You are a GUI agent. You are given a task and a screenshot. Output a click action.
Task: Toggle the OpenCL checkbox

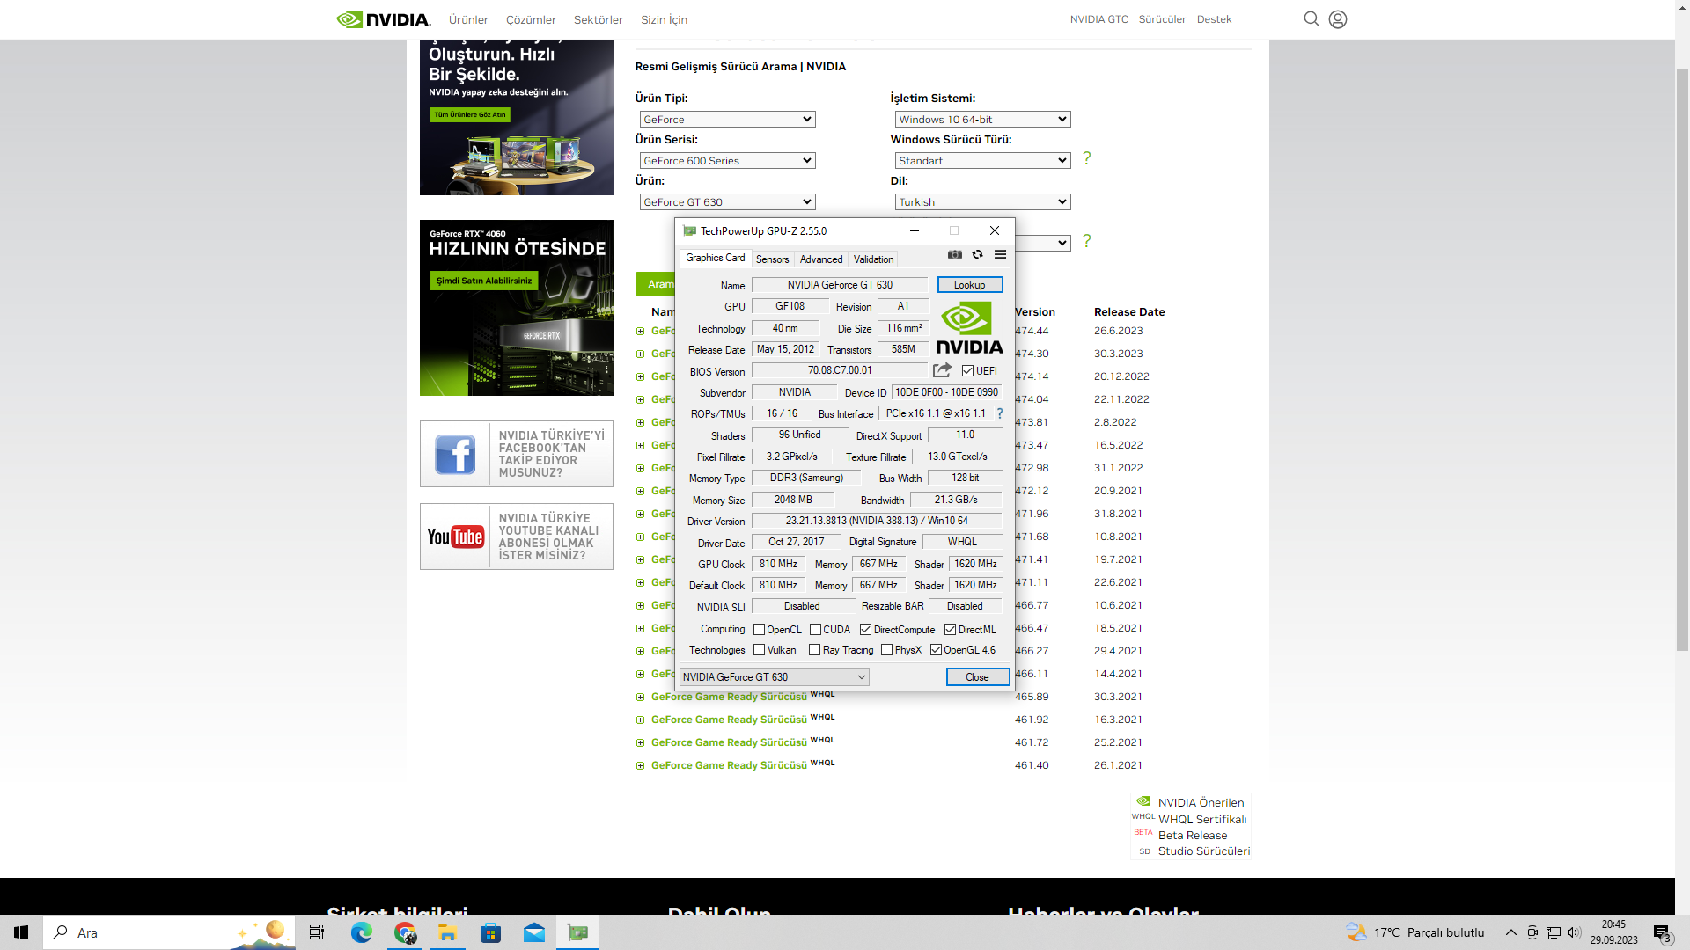(759, 630)
